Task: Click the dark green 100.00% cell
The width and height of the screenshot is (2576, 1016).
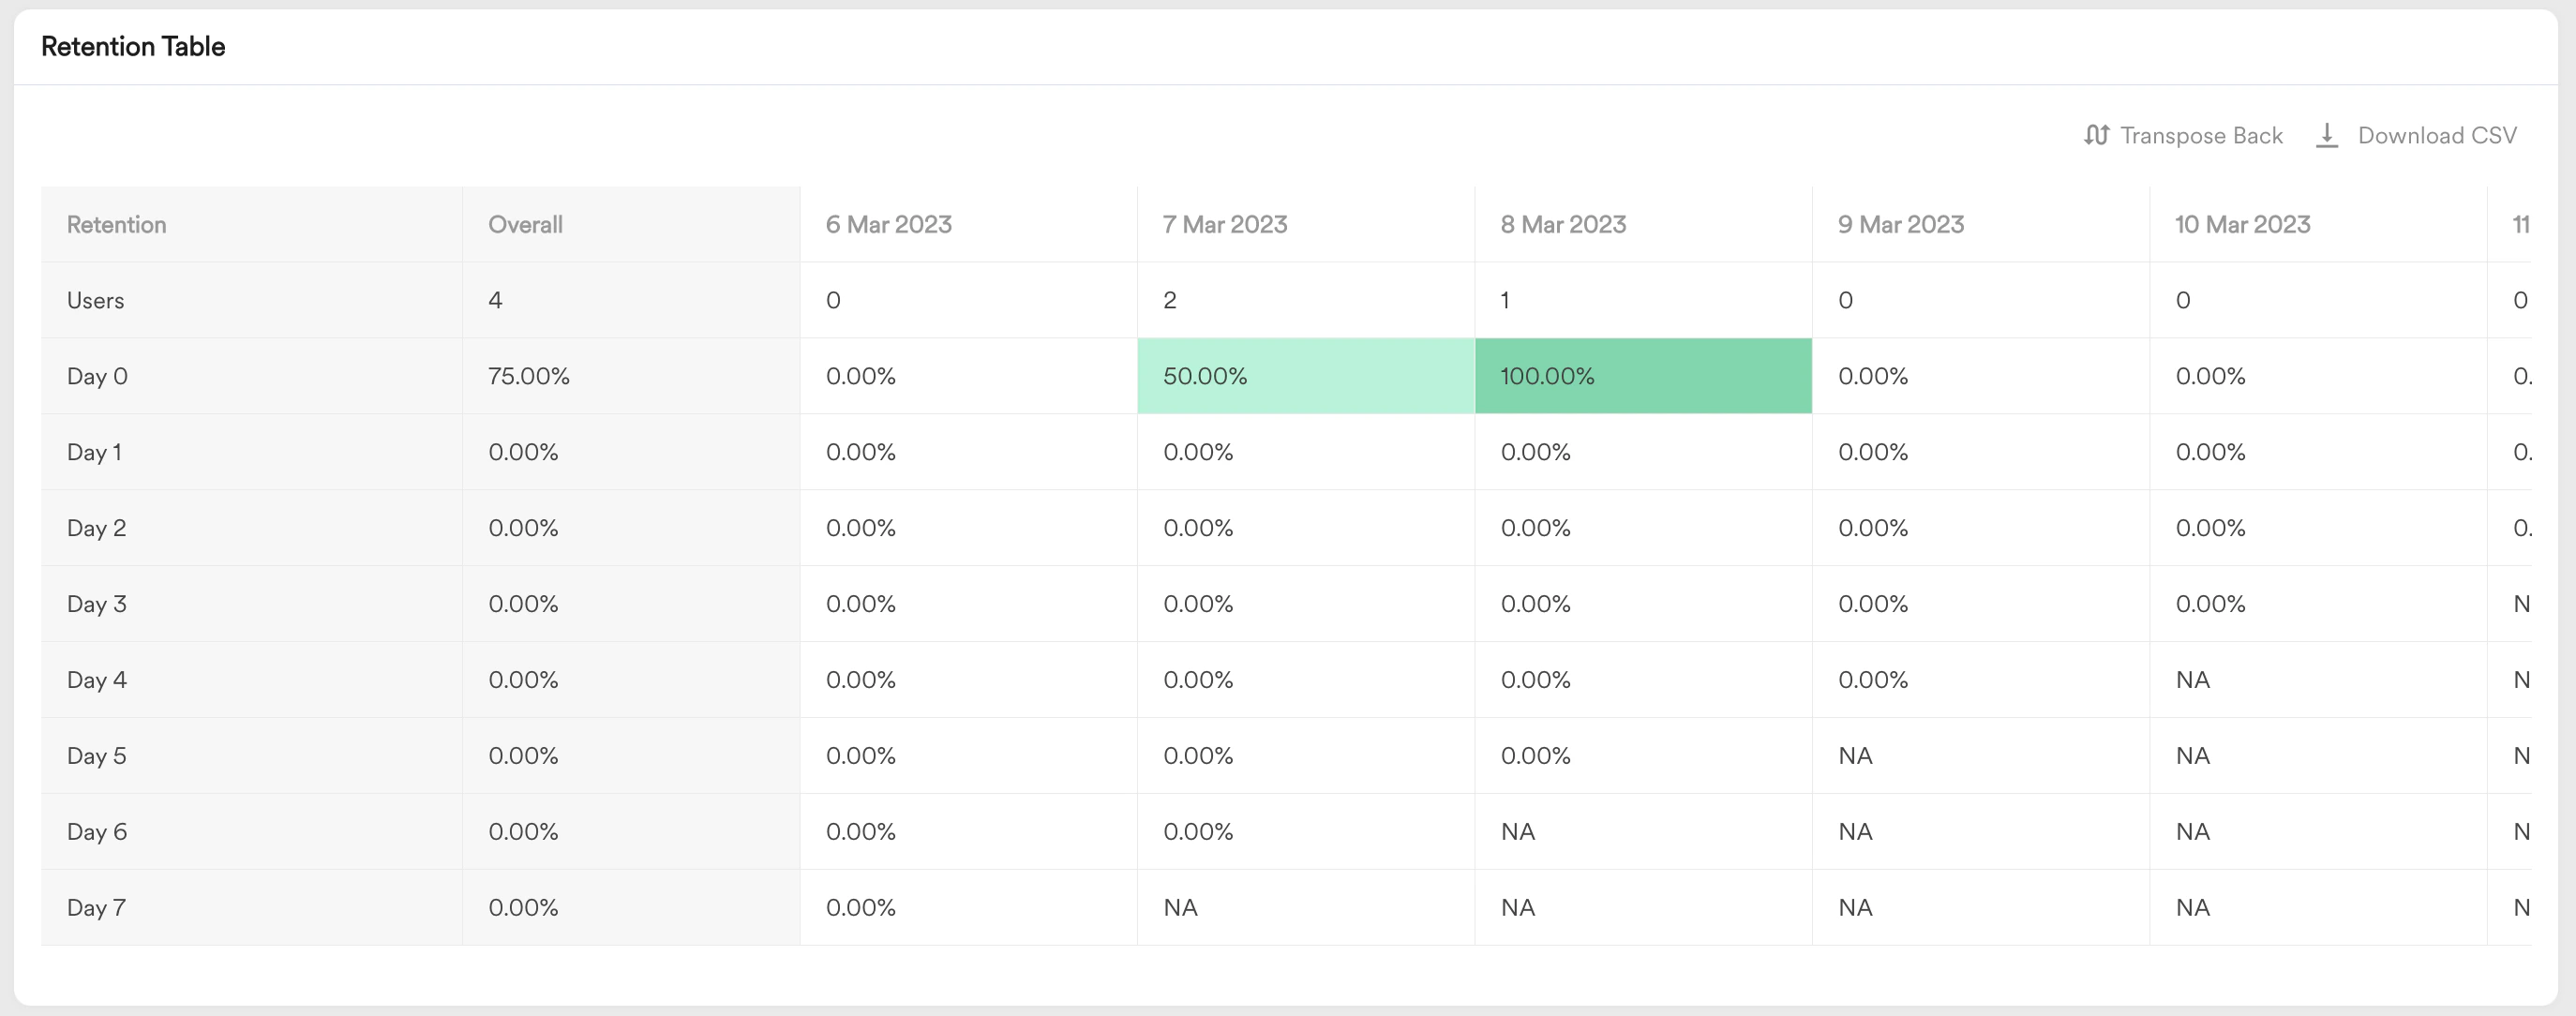Action: [x=1642, y=376]
